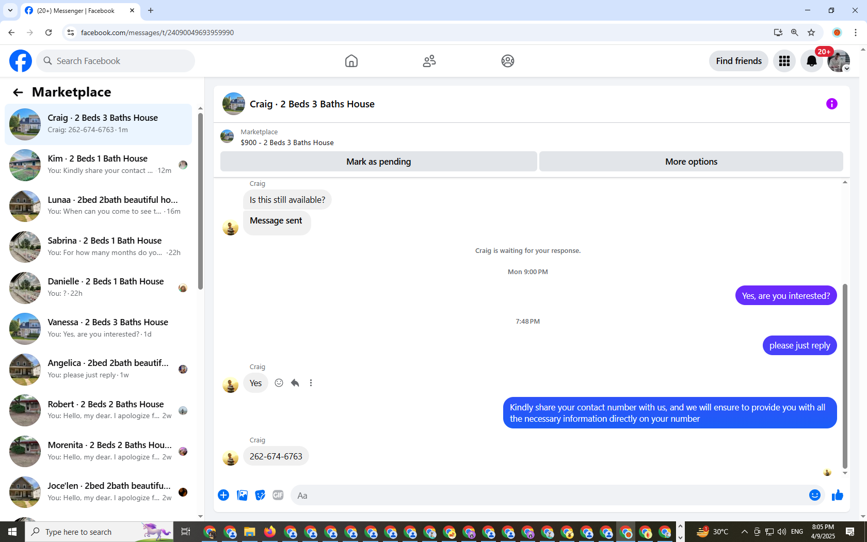Choose a sticker in the composer
This screenshot has height=542, width=867.
tap(260, 496)
